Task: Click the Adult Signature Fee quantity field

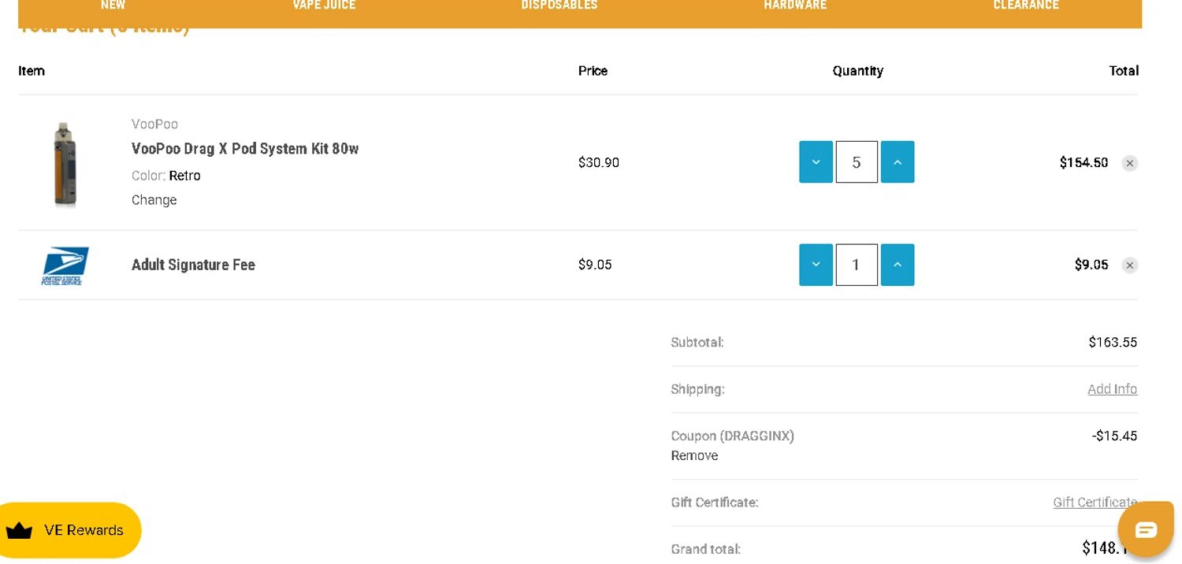Action: [x=857, y=265]
